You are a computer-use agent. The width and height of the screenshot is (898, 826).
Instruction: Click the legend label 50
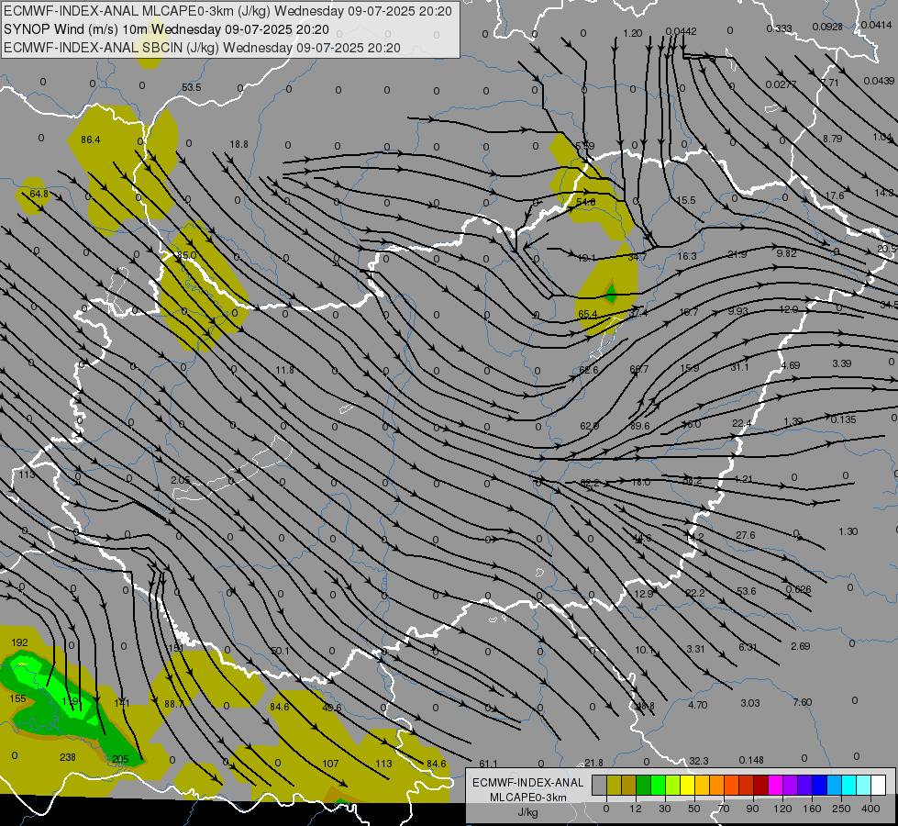pyautogui.click(x=693, y=809)
